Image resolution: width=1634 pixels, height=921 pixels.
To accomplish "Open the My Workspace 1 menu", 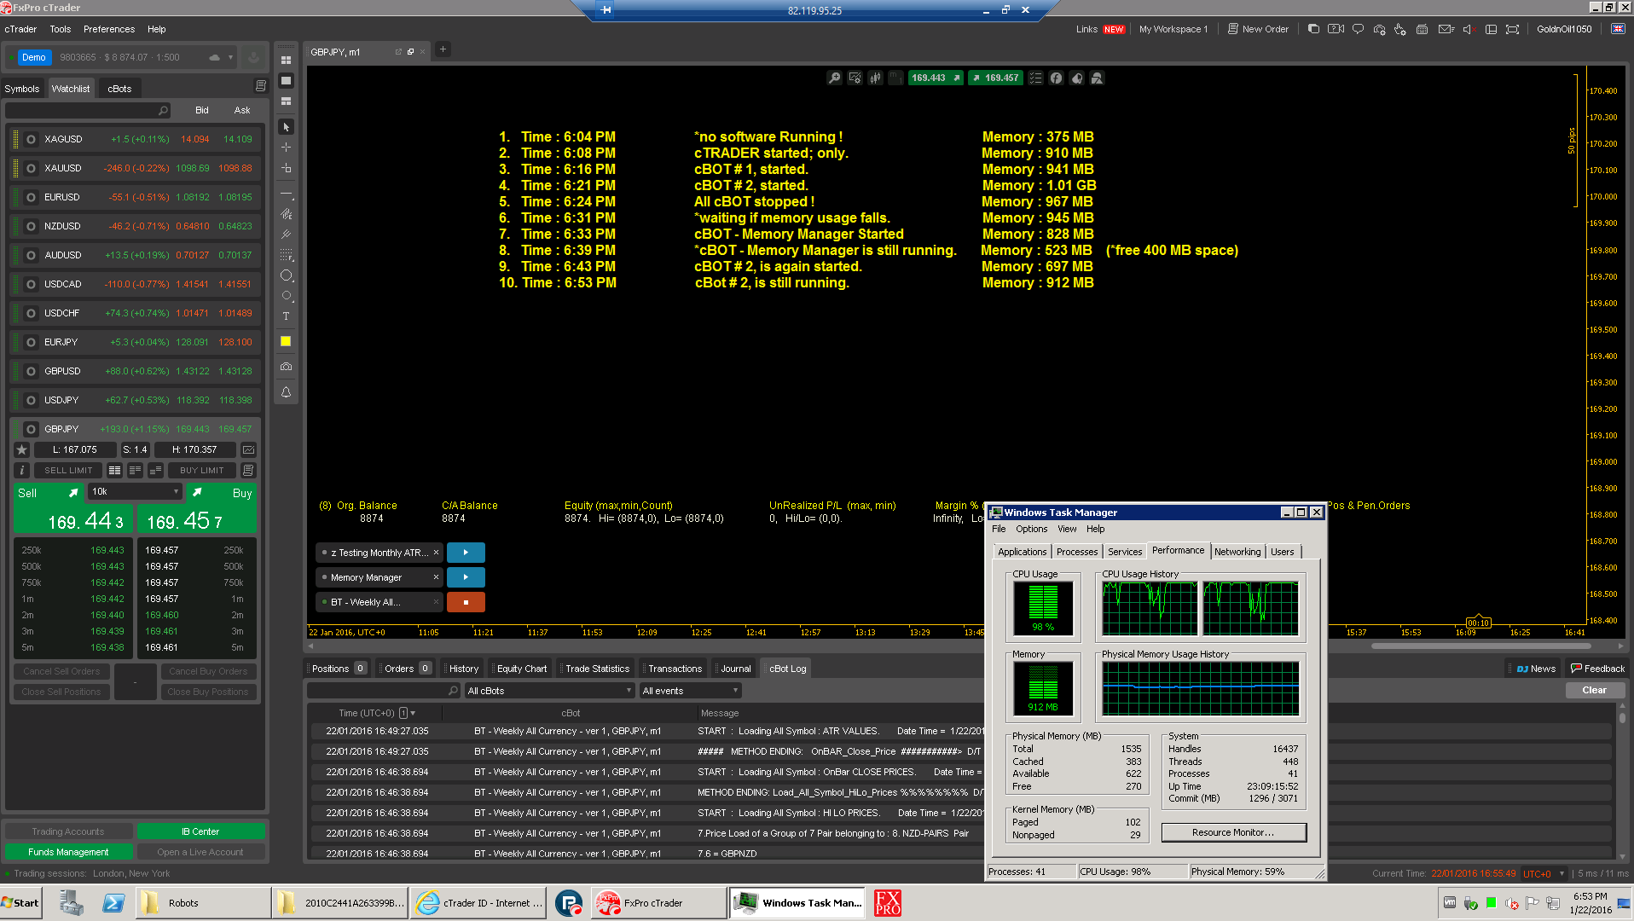I will tap(1173, 29).
